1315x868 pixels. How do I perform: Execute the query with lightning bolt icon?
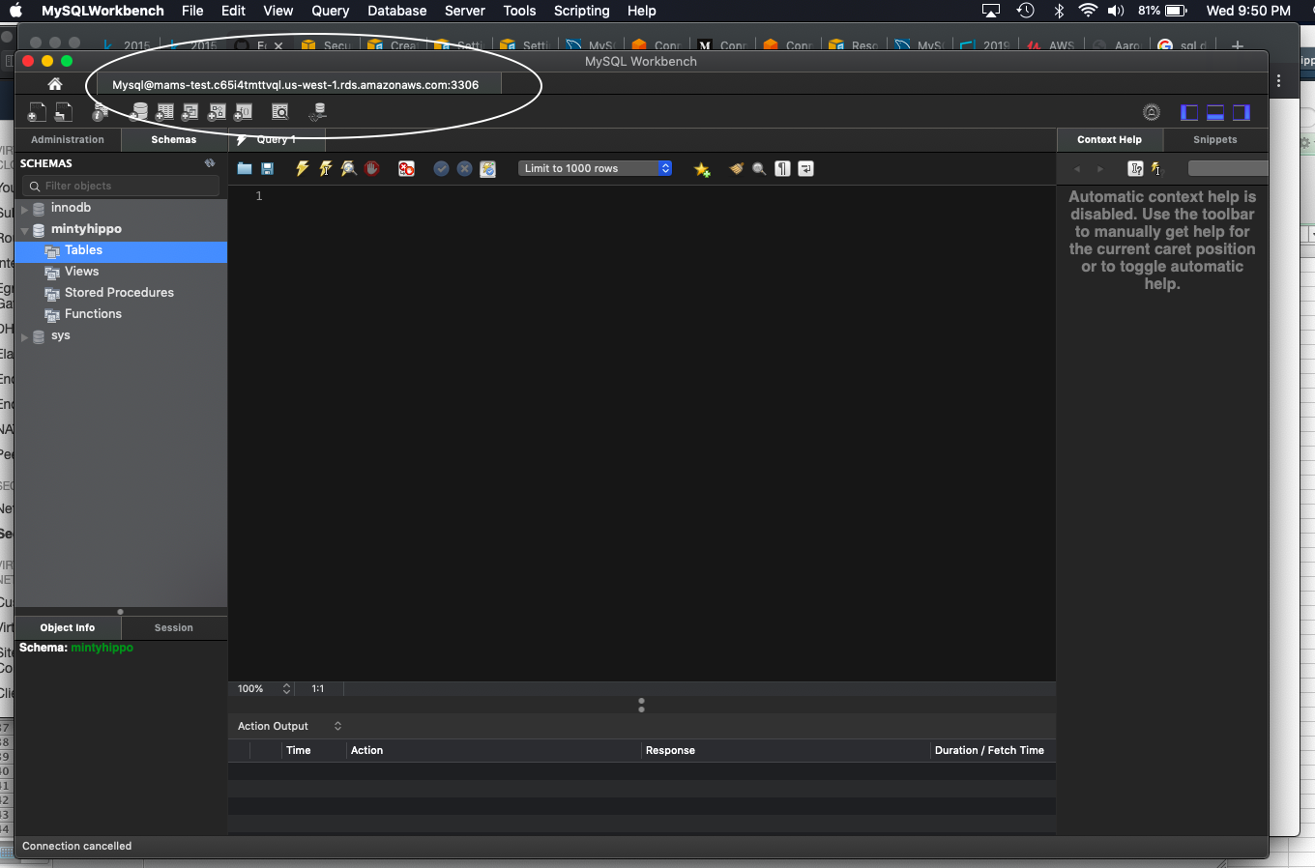(x=302, y=168)
